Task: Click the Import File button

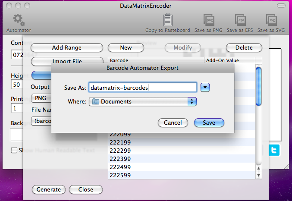Action: click(67, 61)
